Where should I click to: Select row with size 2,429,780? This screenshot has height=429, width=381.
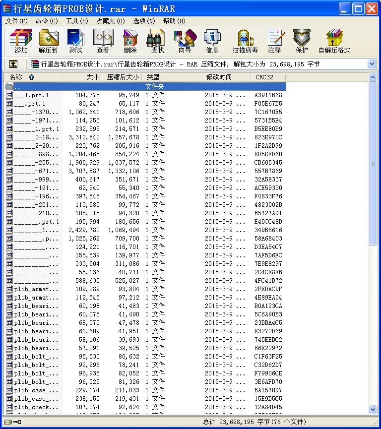146,230
